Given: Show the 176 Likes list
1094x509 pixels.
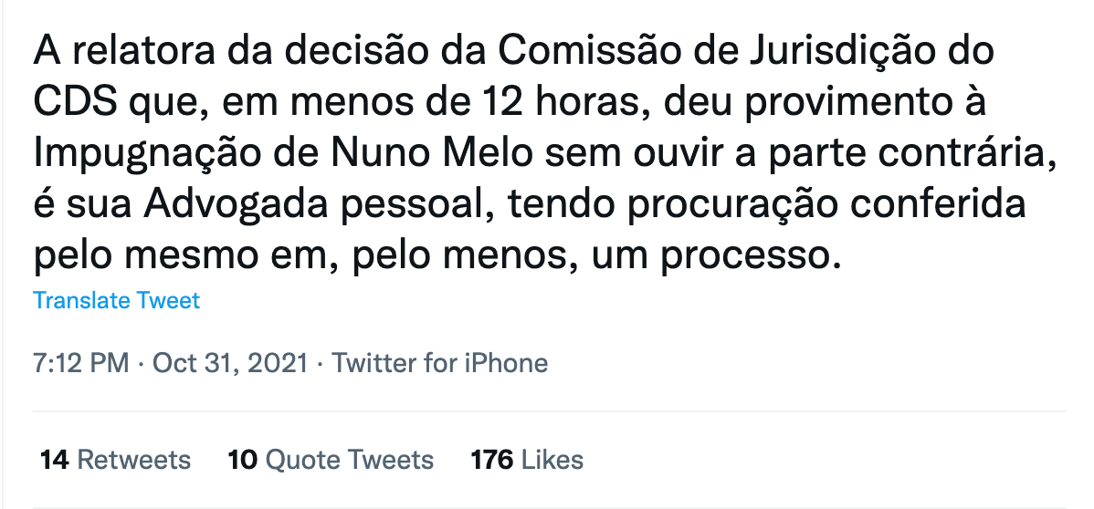Looking at the screenshot, I should tap(527, 460).
